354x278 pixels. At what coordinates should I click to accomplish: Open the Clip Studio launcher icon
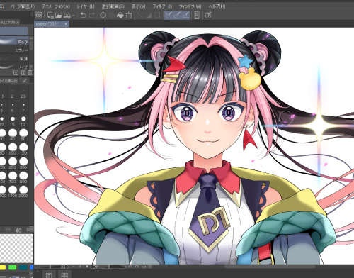coord(38,16)
